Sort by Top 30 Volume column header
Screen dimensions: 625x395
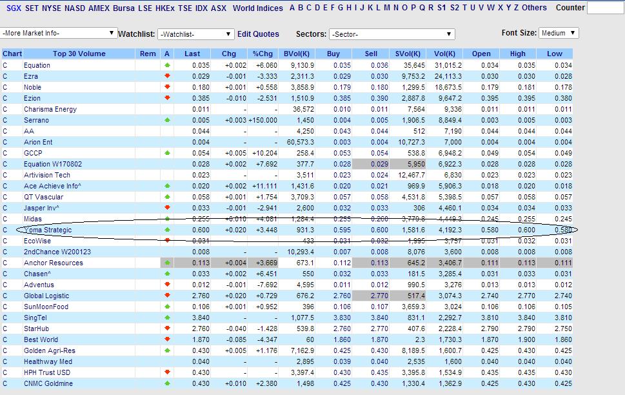pos(79,54)
